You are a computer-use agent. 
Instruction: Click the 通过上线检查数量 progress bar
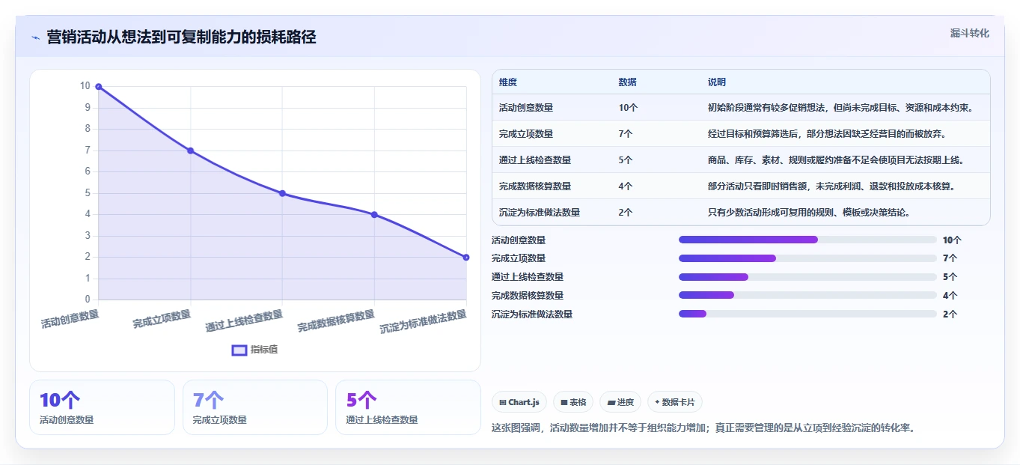[807, 277]
